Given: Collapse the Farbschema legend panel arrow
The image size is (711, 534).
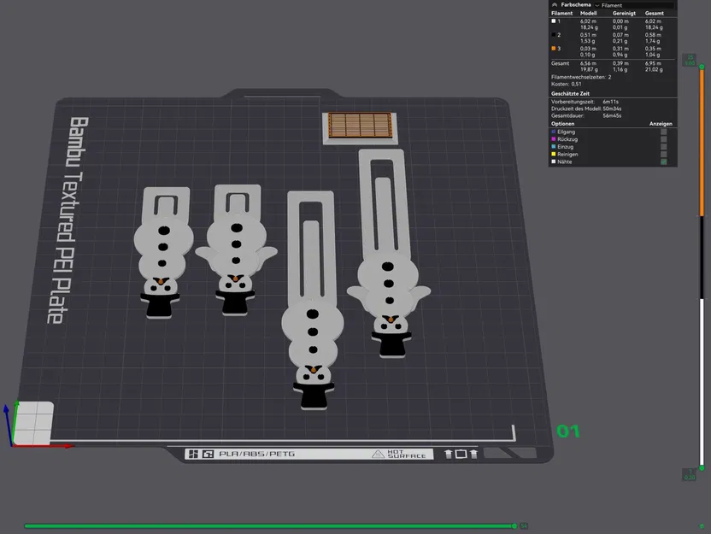Looking at the screenshot, I should pyautogui.click(x=554, y=4).
